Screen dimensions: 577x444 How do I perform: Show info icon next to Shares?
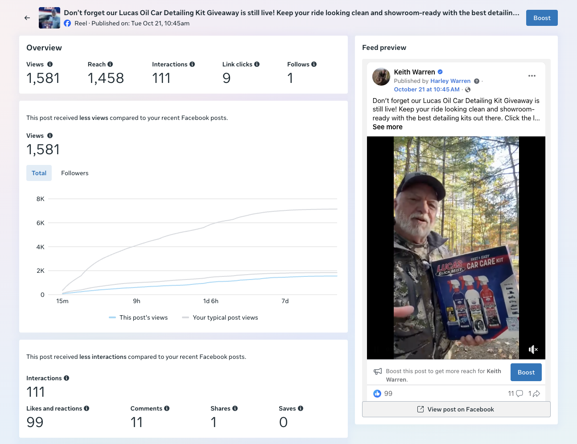[235, 408]
